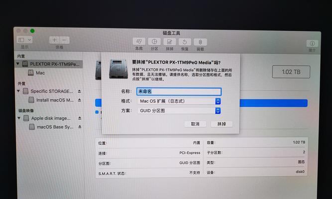This screenshot has height=199, width=332.
Task: Click the 内置 sidebar section header
Action: 21,56
